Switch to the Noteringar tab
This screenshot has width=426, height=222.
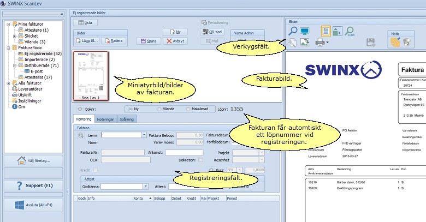tap(105, 119)
